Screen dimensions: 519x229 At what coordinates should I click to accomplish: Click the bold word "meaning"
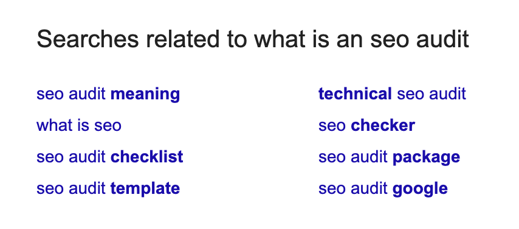pyautogui.click(x=145, y=95)
